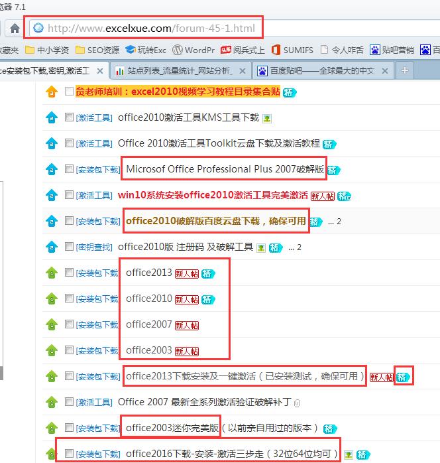
Task: Tick checkbox for Toolkit云盘下载 post
Action: tap(69, 143)
